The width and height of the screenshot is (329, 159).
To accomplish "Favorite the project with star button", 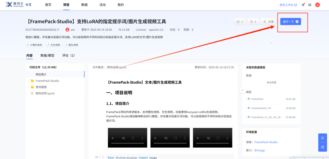I will 253,22.
